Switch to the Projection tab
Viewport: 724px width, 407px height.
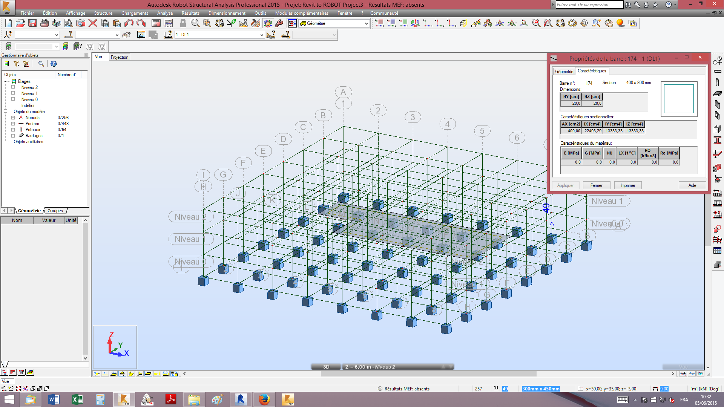(x=120, y=57)
